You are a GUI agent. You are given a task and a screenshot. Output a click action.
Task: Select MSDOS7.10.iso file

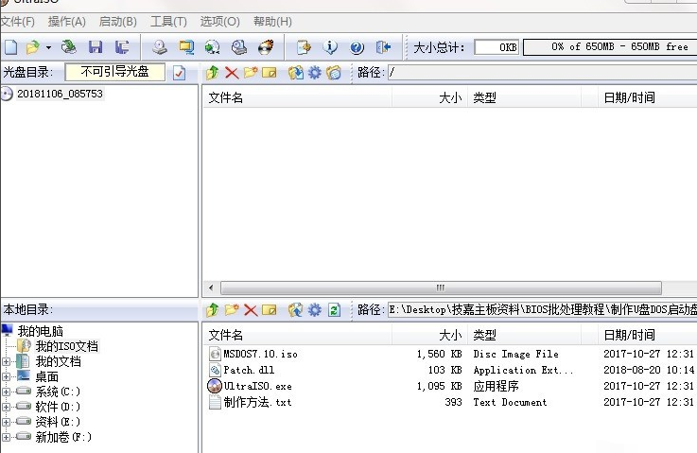point(260,354)
